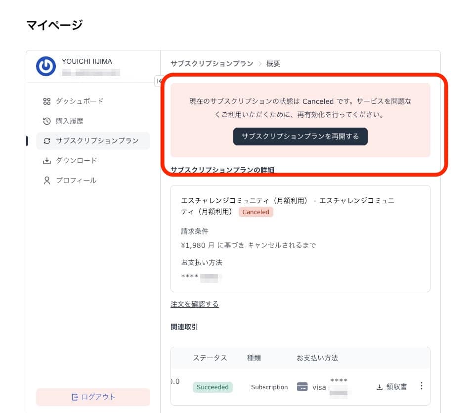Open プロフィール in the sidebar
This screenshot has width=472, height=413.
point(93,181)
